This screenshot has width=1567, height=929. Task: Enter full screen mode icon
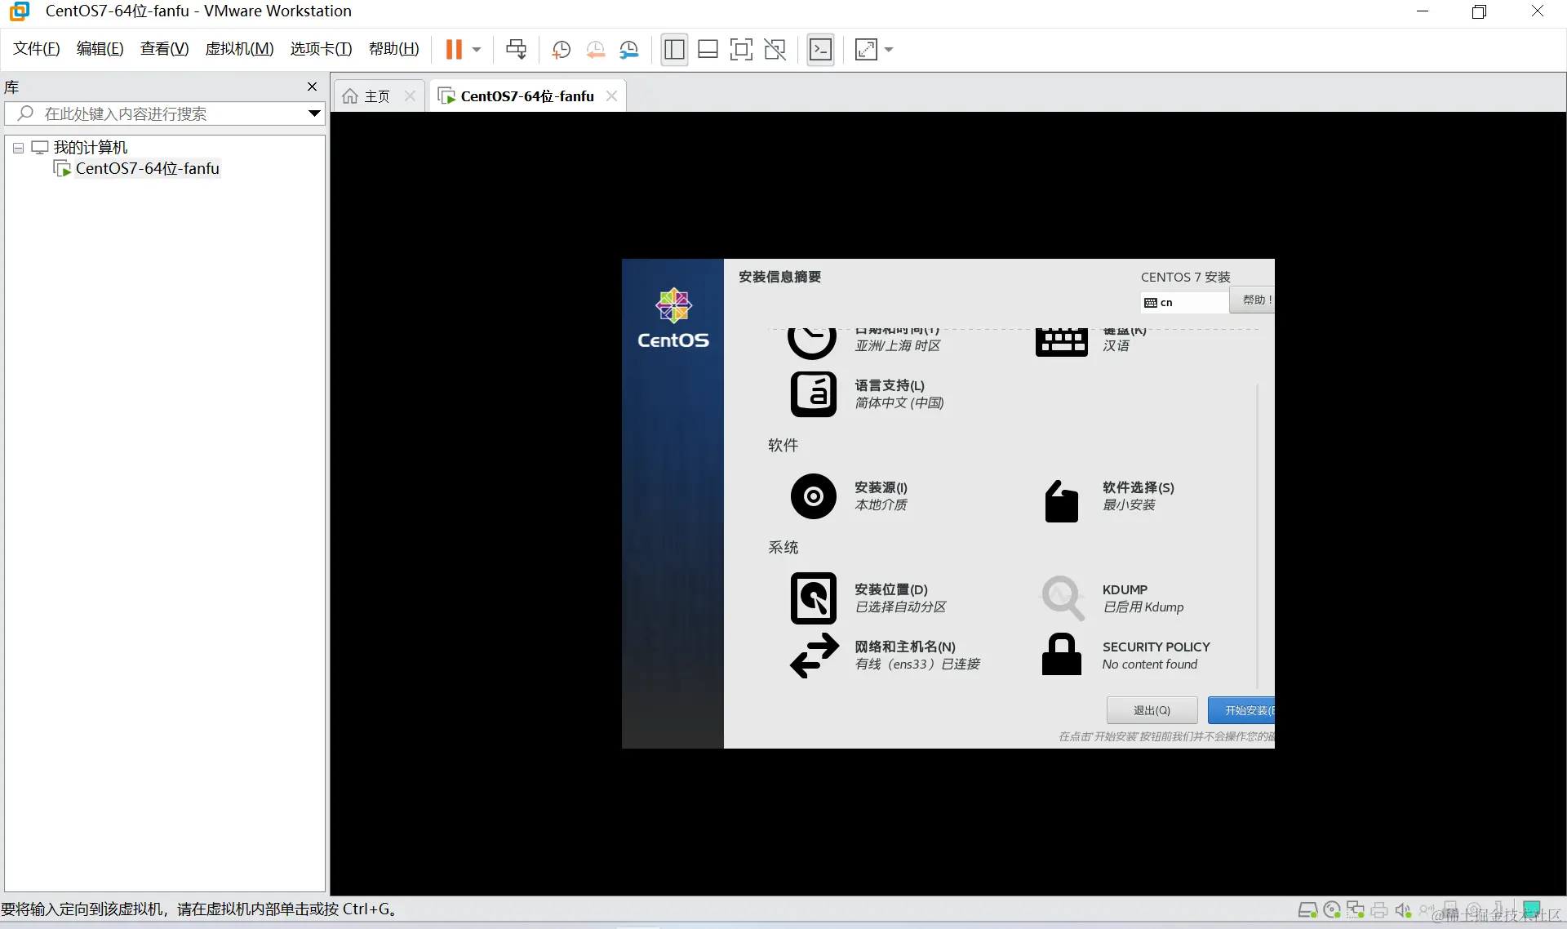[x=741, y=50]
